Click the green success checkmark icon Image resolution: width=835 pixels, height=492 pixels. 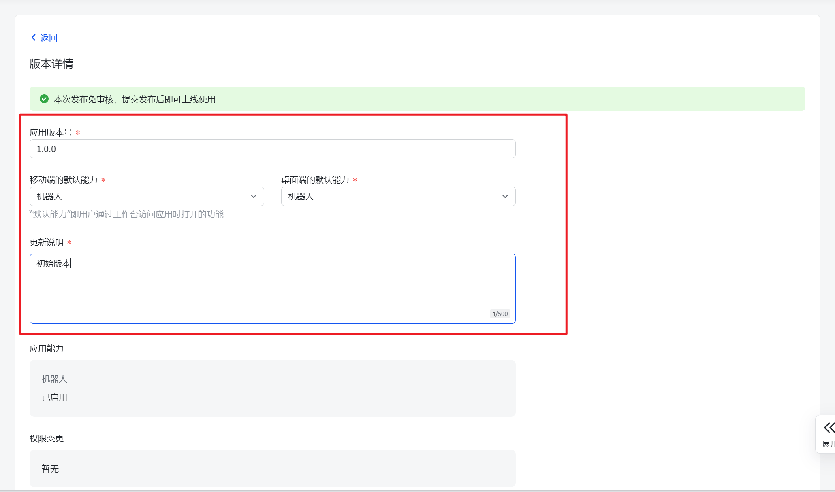[44, 99]
